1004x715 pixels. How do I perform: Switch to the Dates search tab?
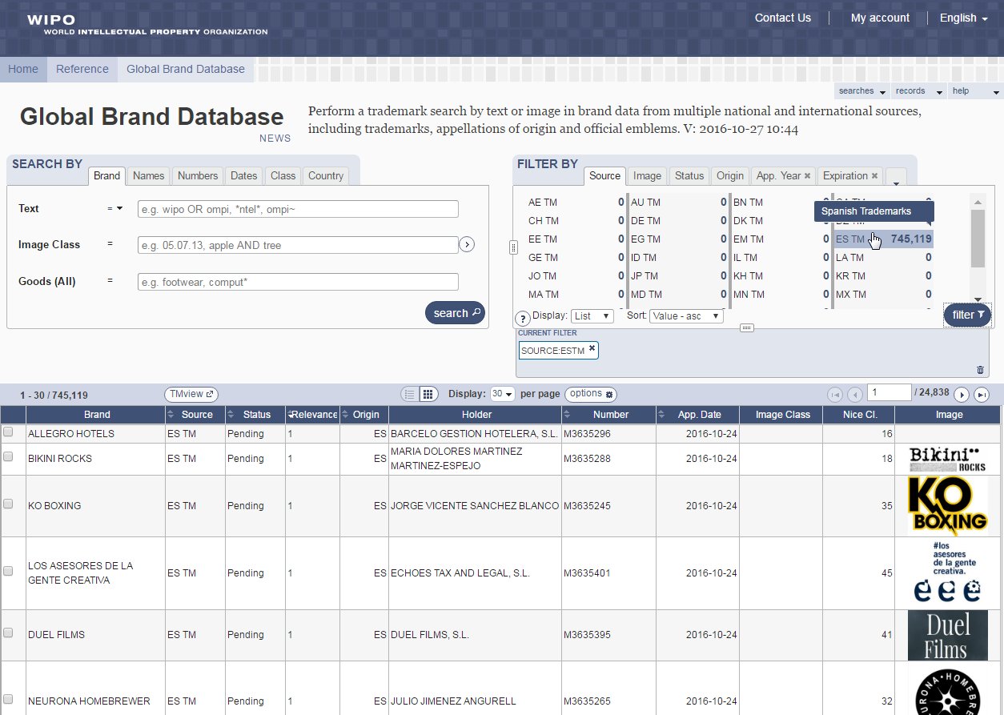[x=244, y=176]
